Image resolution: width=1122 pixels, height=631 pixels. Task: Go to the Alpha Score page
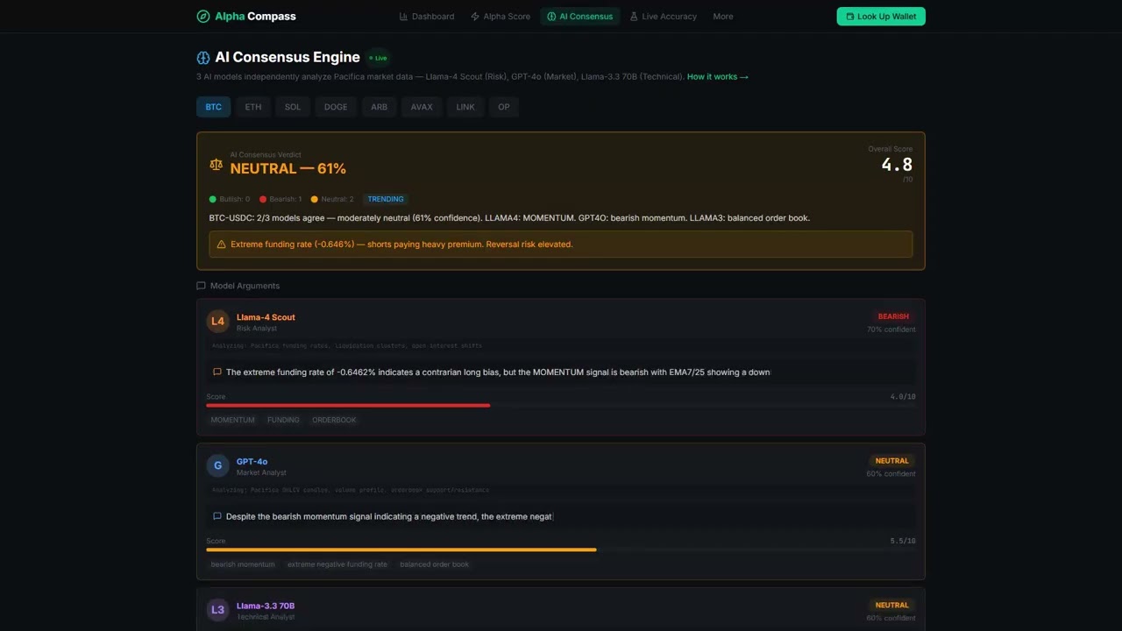click(501, 16)
